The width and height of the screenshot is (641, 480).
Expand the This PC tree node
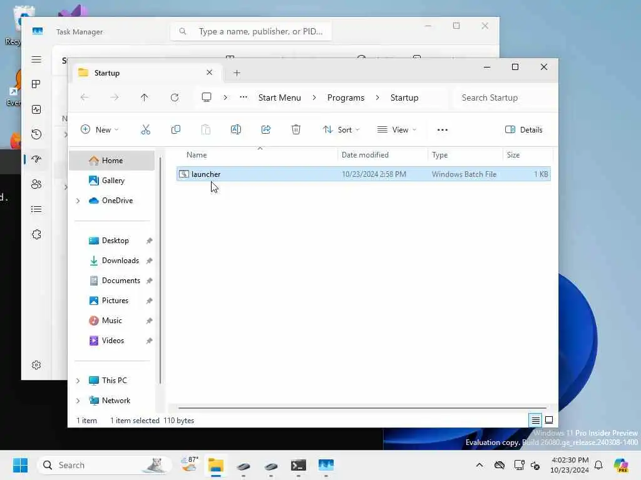(x=78, y=381)
